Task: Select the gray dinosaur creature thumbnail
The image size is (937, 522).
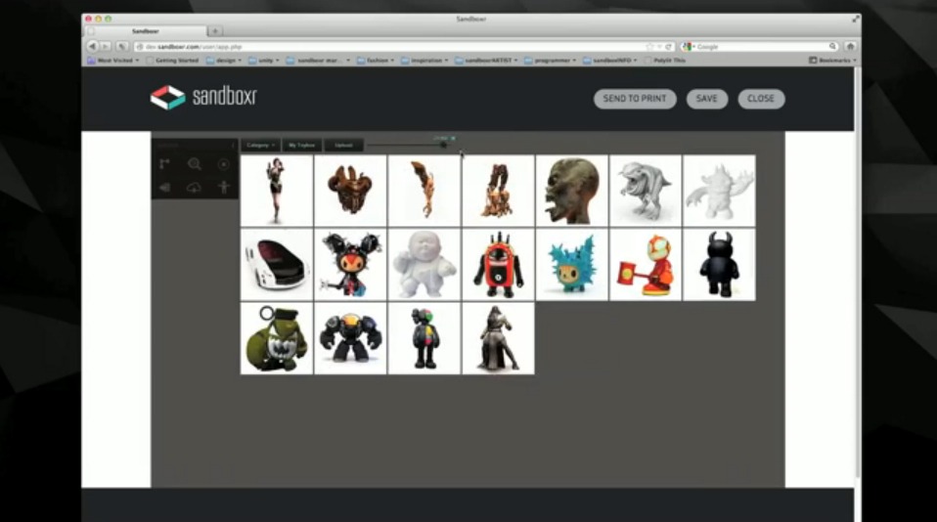Action: click(646, 191)
